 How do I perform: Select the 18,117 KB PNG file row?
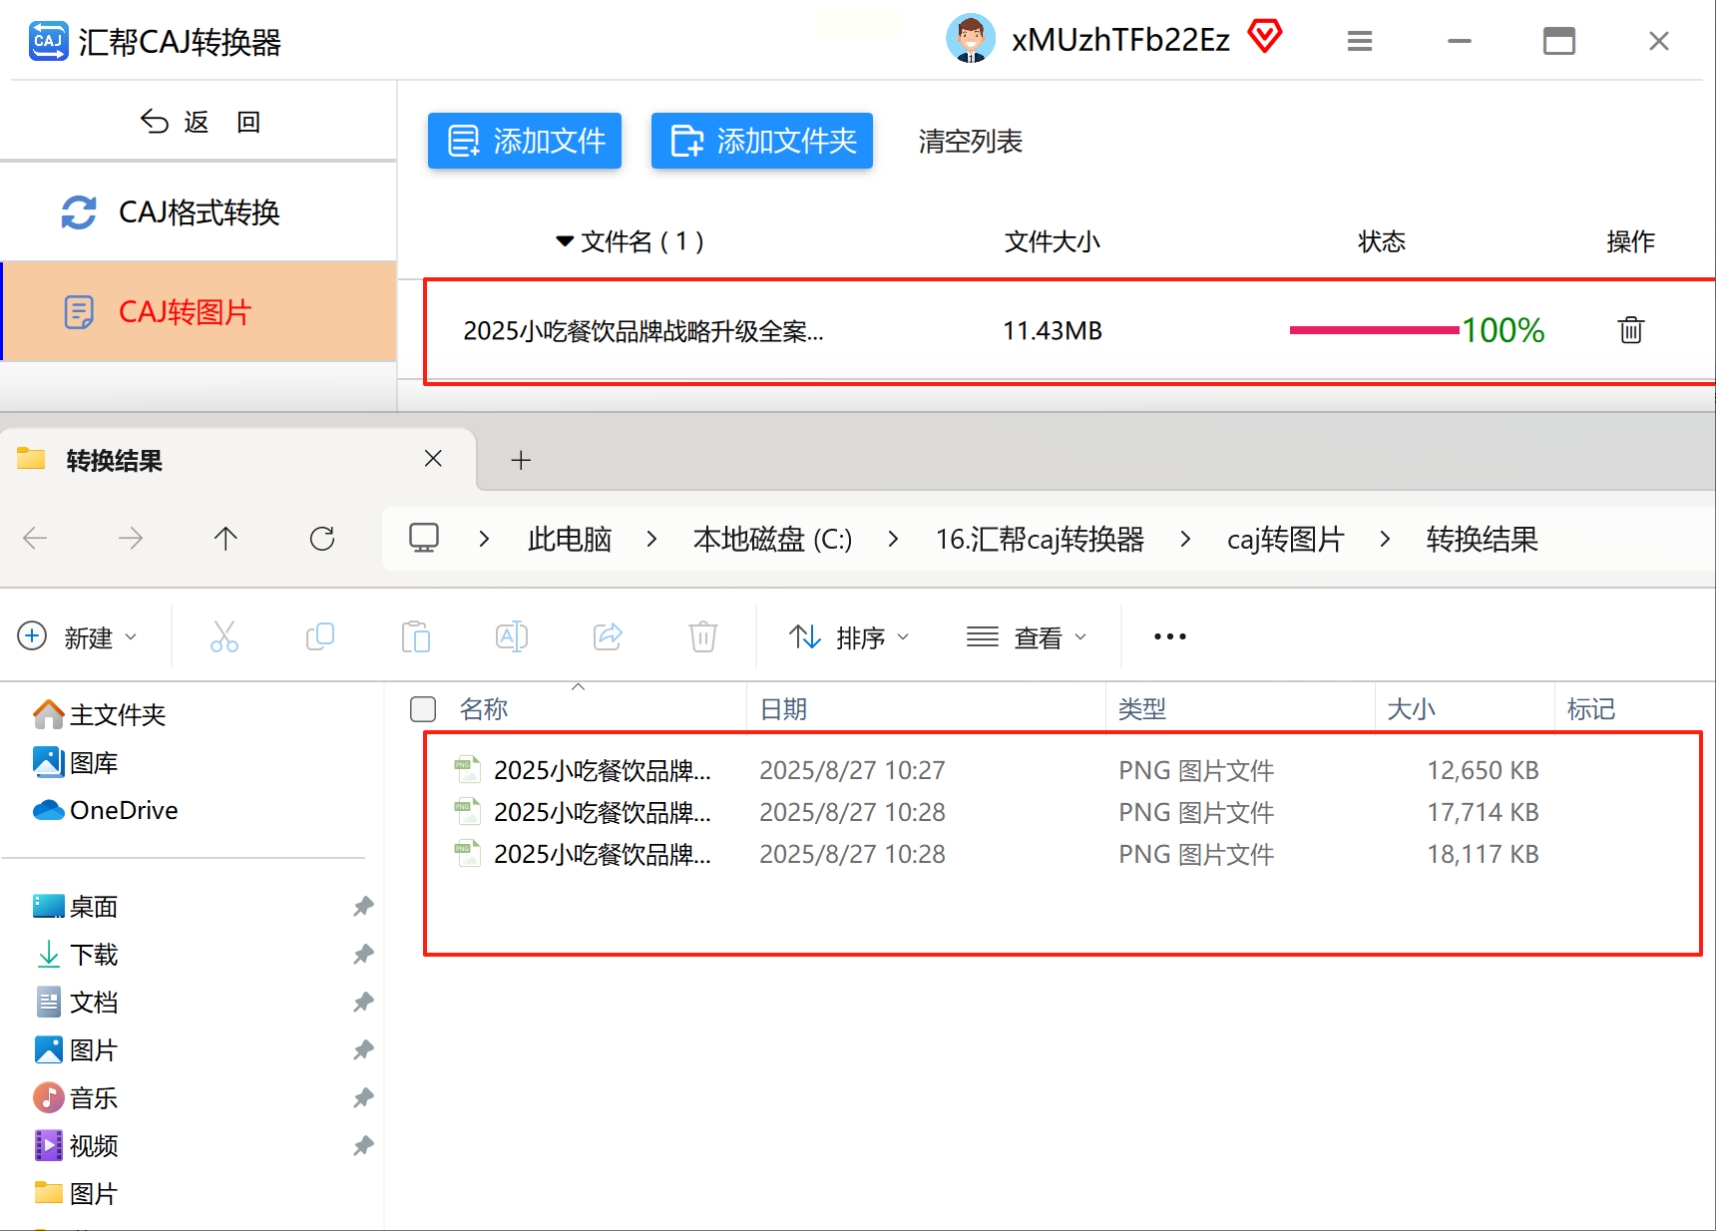(x=998, y=854)
